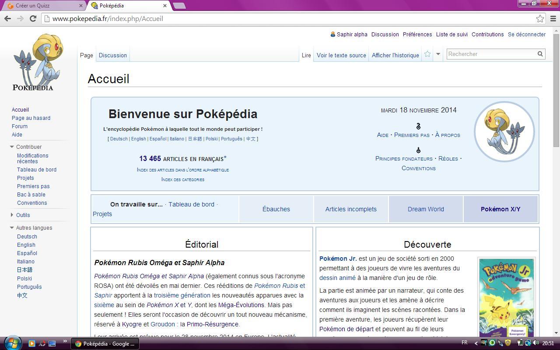Open Articles incomplets link
This screenshot has width=560, height=350.
351,209
